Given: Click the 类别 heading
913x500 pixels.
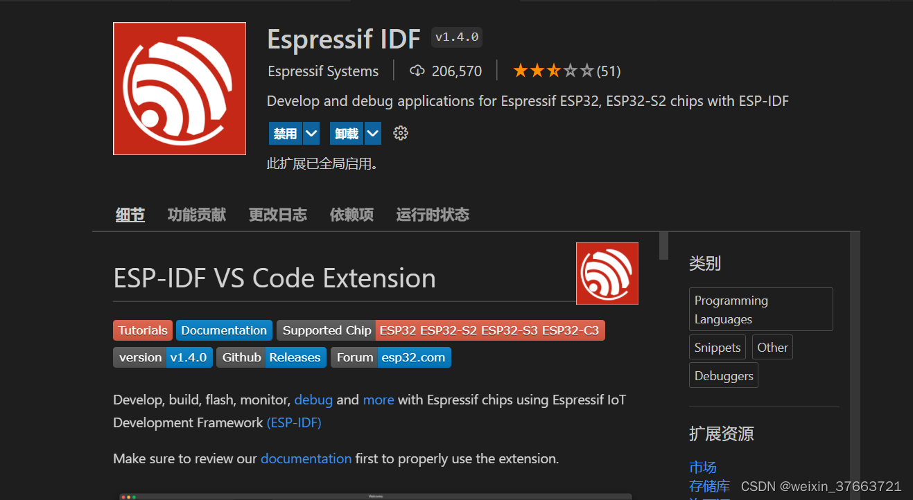Looking at the screenshot, I should (705, 263).
